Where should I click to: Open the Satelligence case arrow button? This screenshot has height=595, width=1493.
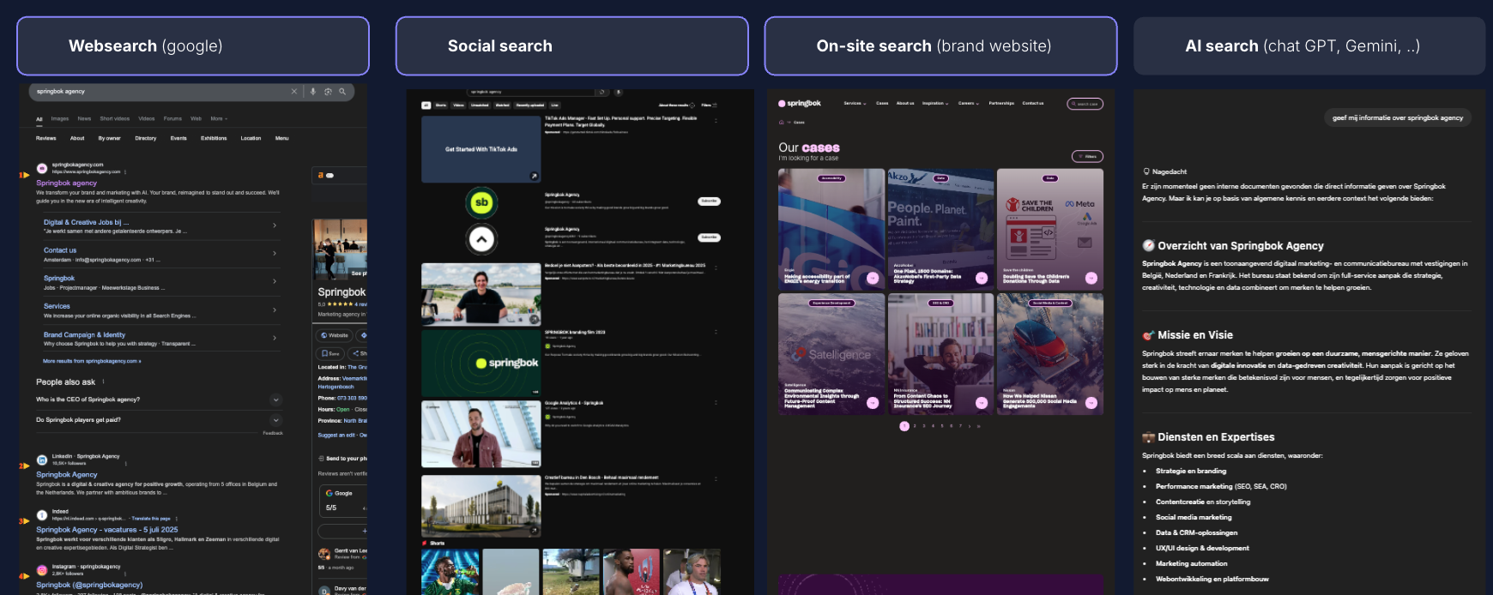873,403
